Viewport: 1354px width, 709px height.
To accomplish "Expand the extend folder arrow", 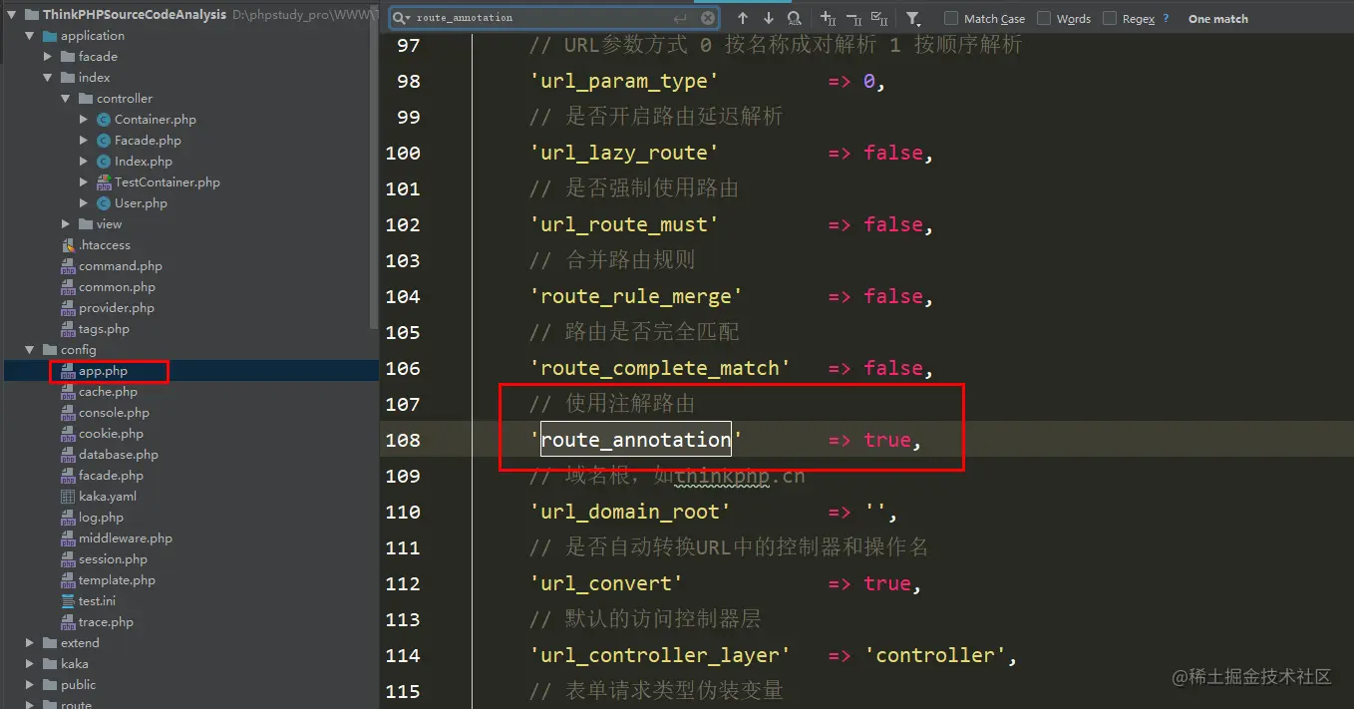I will click(x=30, y=643).
